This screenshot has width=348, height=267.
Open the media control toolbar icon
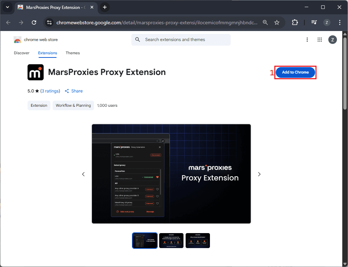[314, 22]
